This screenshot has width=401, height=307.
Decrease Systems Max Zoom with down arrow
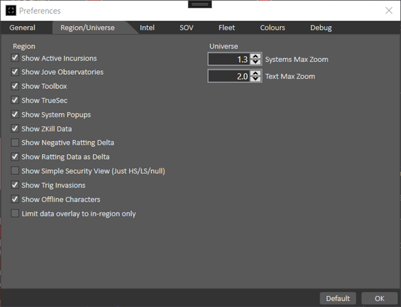pos(256,63)
